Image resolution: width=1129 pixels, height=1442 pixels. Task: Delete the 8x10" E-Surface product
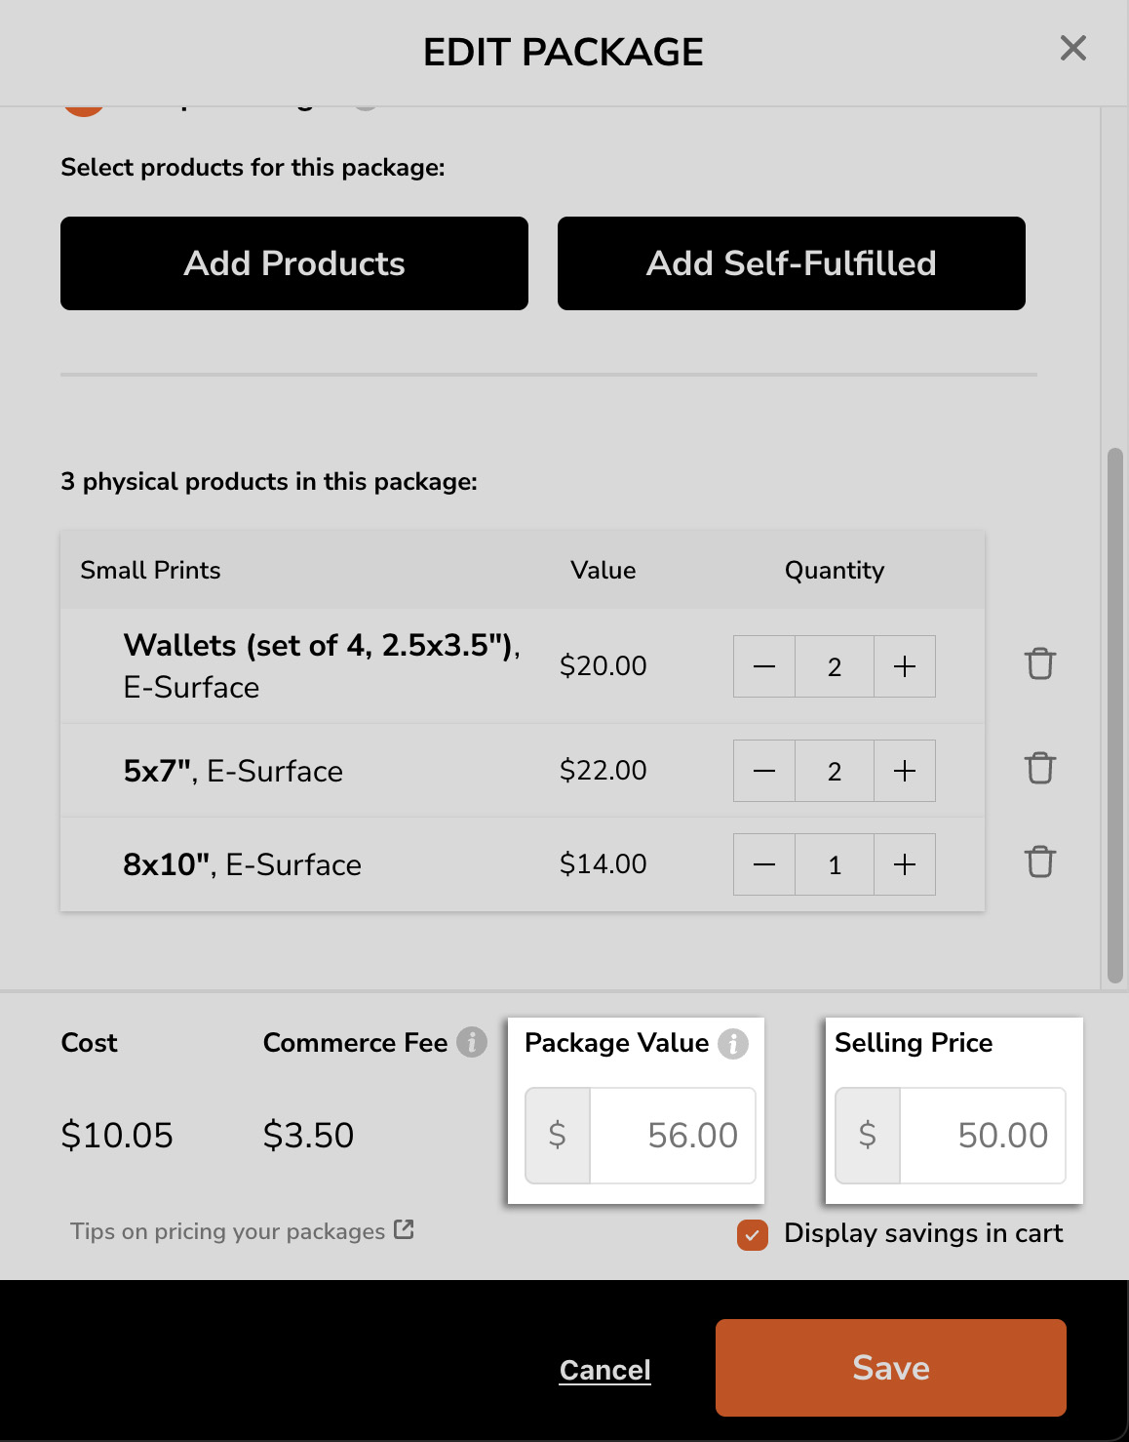tap(1039, 862)
